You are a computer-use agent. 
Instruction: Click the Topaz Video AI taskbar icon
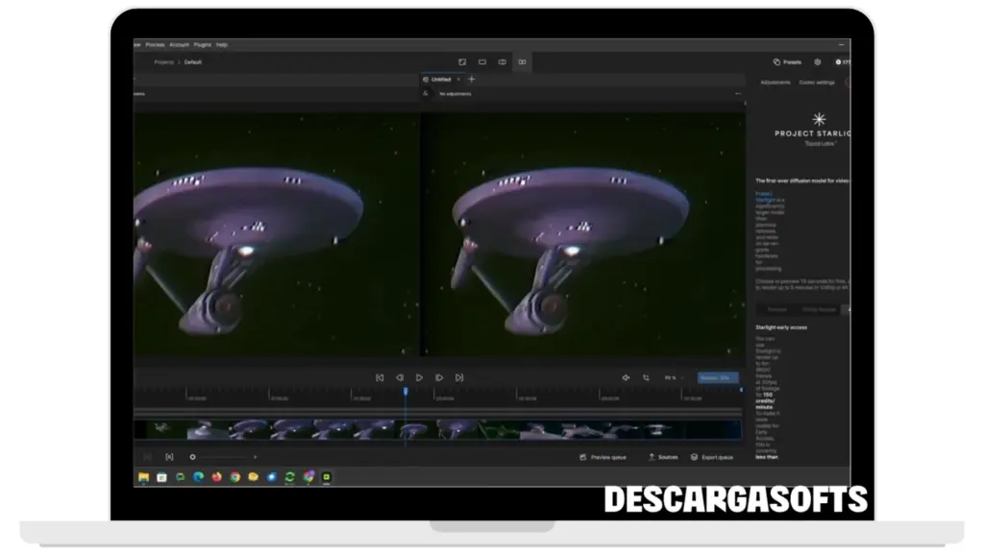point(327,477)
